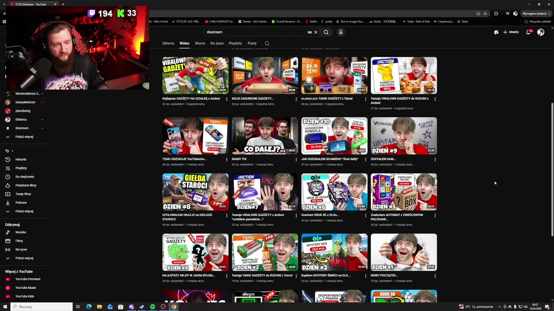
Task: Expand subscriptions with Pokaż więcej under Restream
Action: coord(24,137)
